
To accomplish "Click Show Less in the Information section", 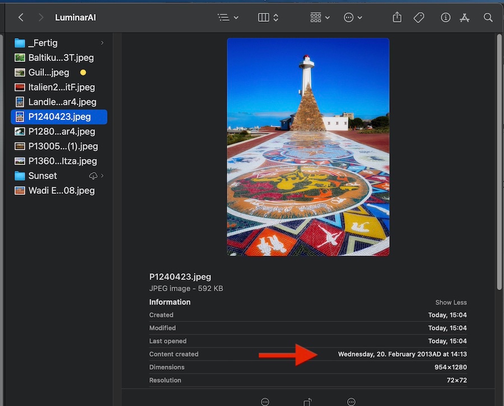I will pos(451,302).
